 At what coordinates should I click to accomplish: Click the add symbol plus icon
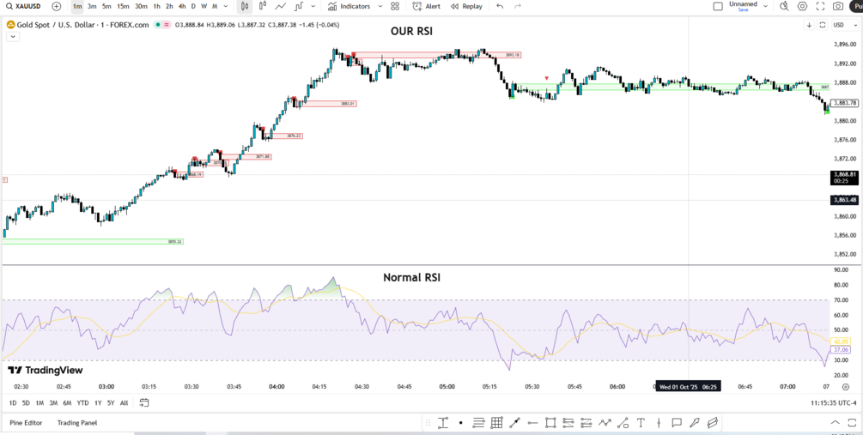coord(56,7)
